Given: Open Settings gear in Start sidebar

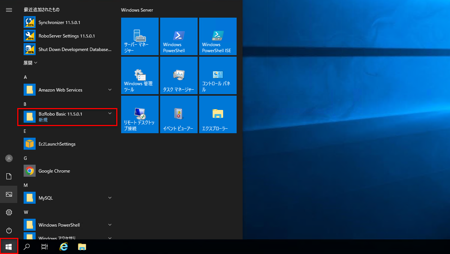Looking at the screenshot, I should 9,212.
